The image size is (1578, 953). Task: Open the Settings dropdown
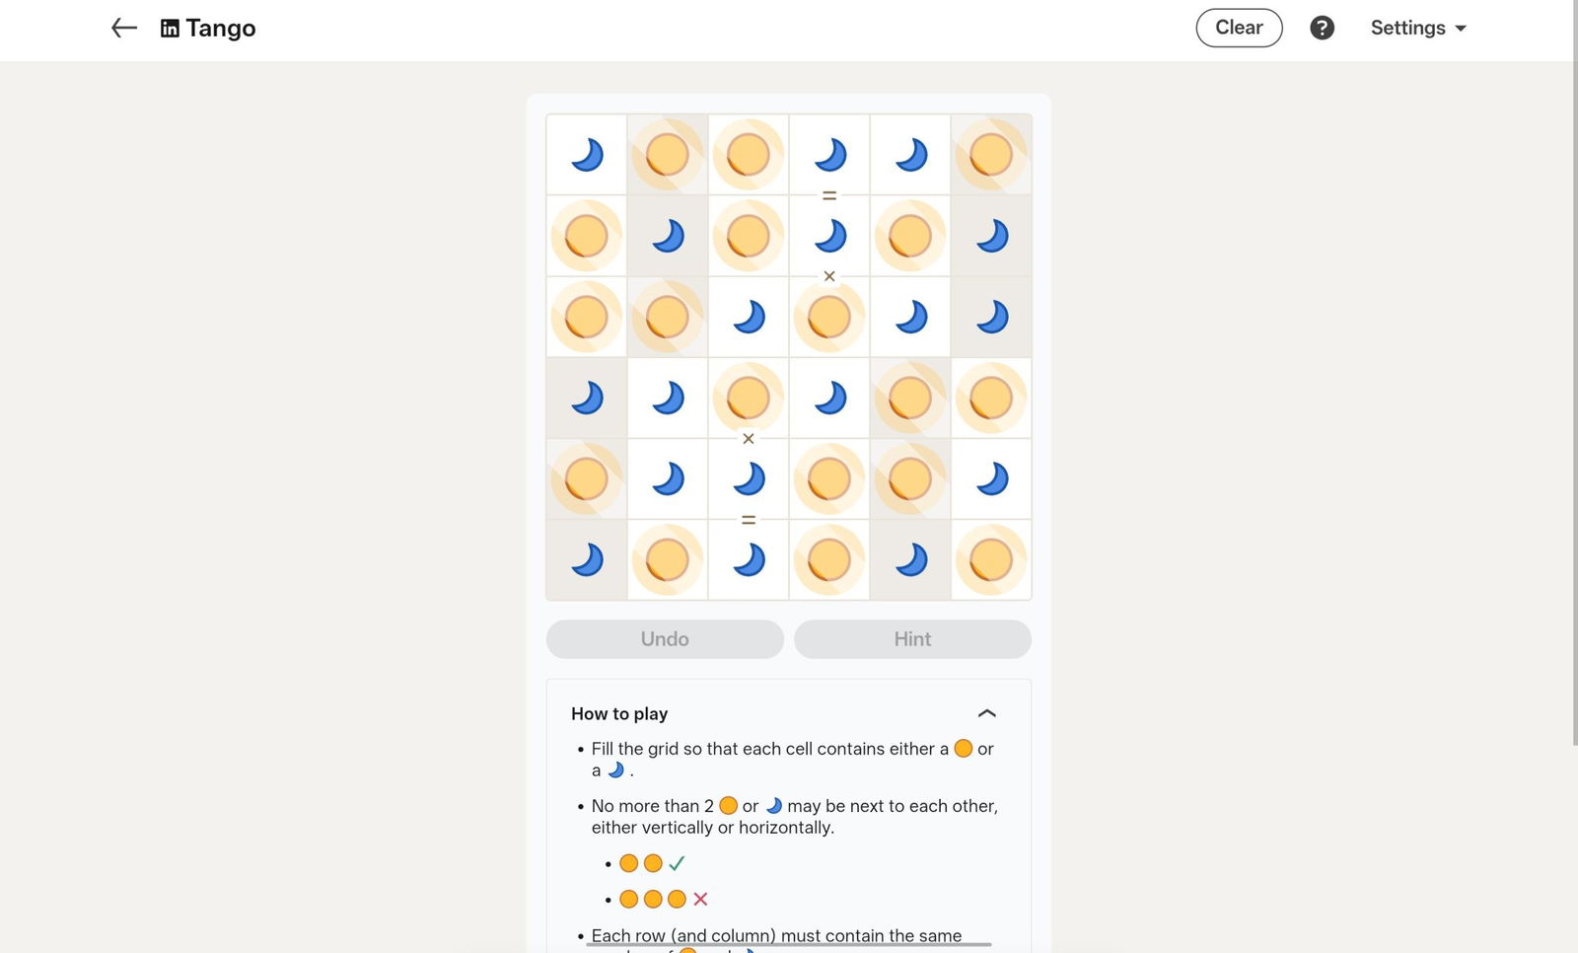coord(1417,28)
